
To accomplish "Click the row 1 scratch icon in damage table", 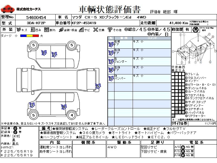I will click(x=111, y=45).
